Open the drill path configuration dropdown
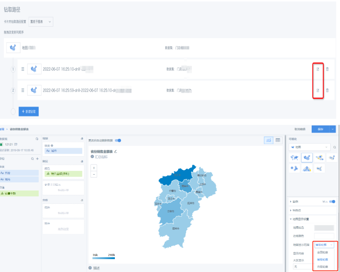Image resolution: width=340 pixels, height=272 pixels. [41, 22]
